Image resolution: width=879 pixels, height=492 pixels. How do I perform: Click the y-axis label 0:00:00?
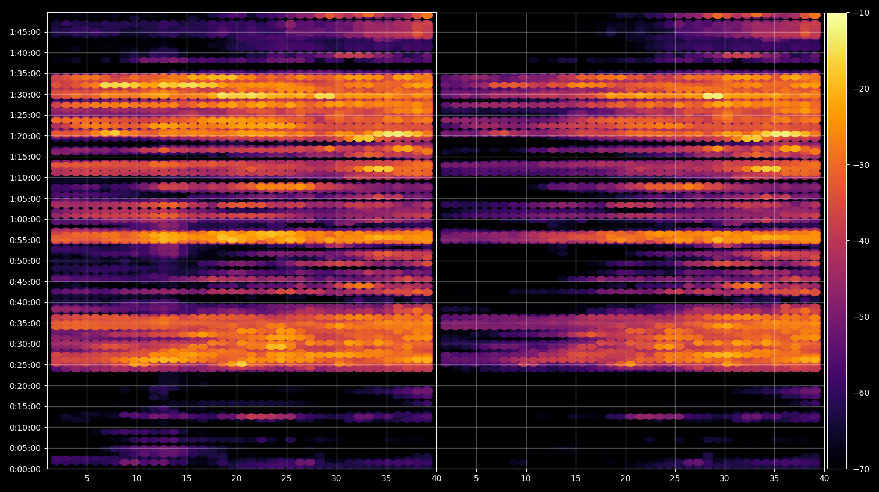coord(25,469)
